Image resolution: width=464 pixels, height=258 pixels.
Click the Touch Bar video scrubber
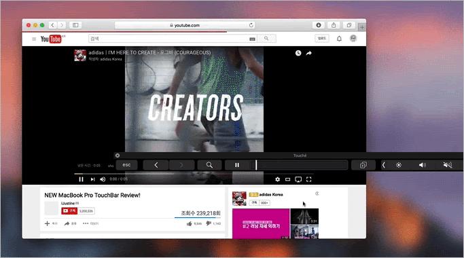[299, 165]
